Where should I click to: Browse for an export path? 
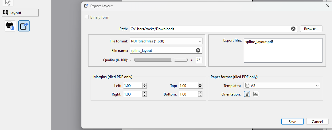[x=311, y=29]
